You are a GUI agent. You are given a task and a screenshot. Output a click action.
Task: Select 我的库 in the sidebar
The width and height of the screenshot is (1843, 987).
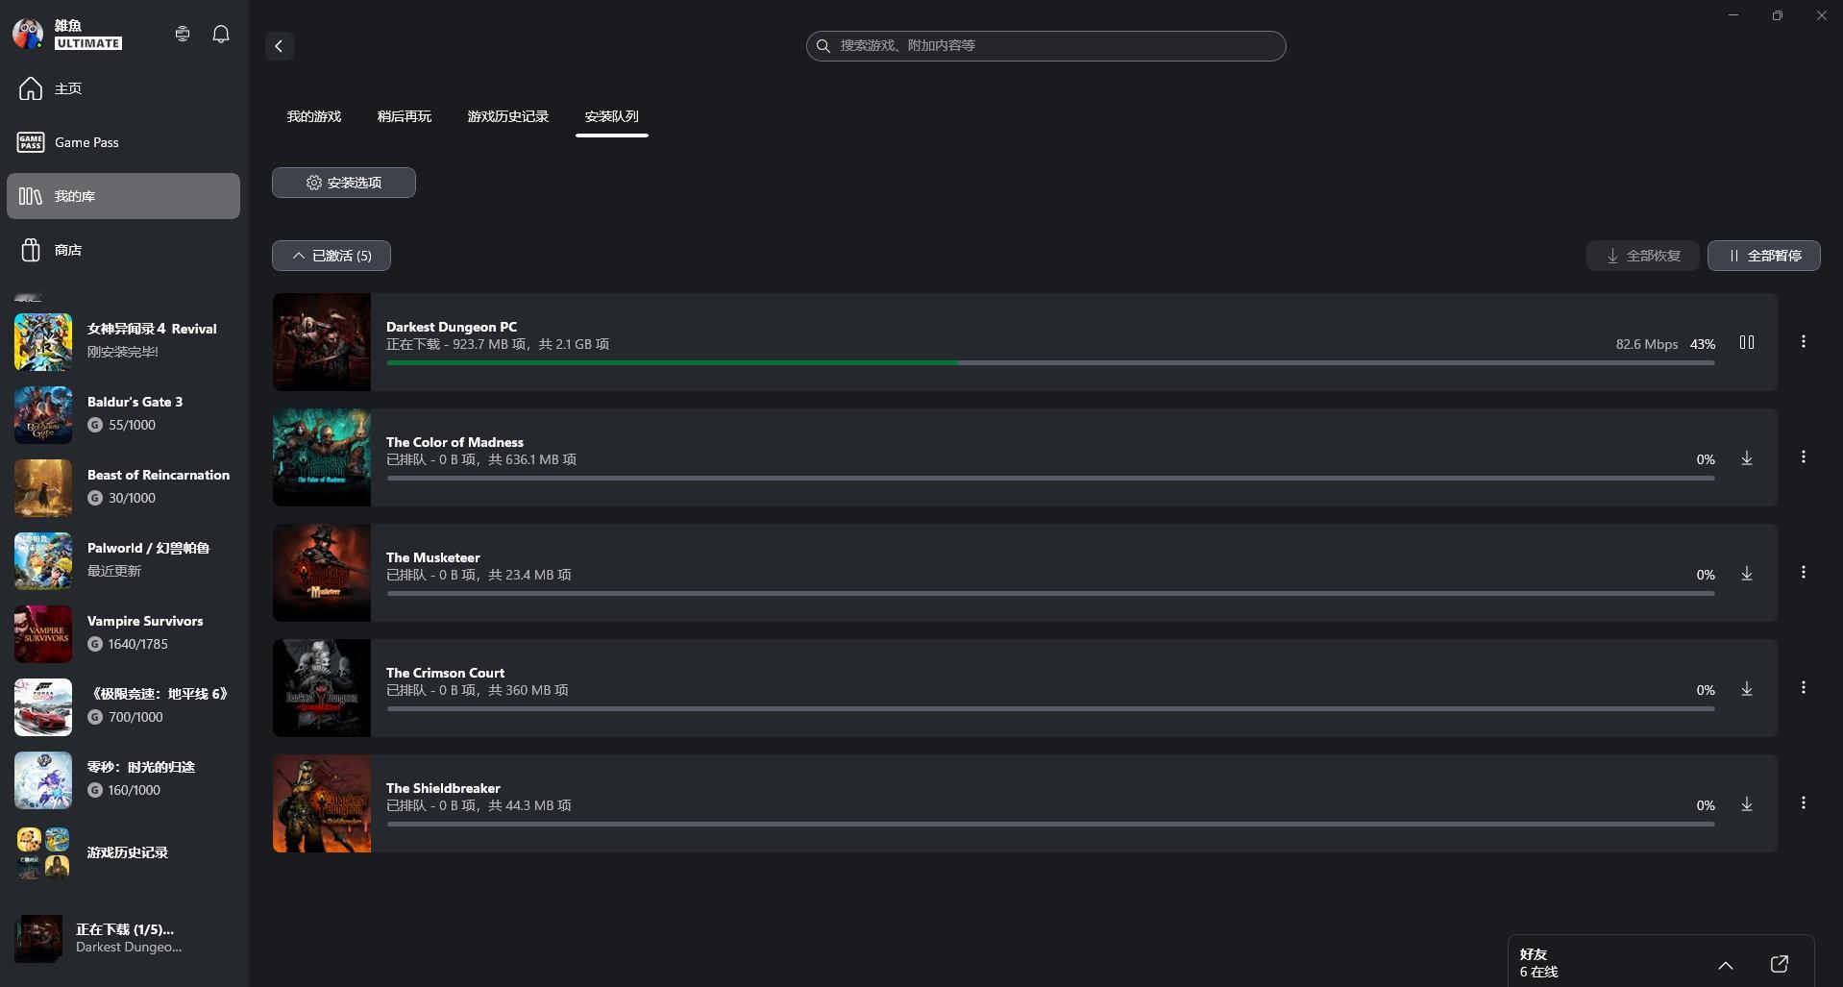coord(123,196)
